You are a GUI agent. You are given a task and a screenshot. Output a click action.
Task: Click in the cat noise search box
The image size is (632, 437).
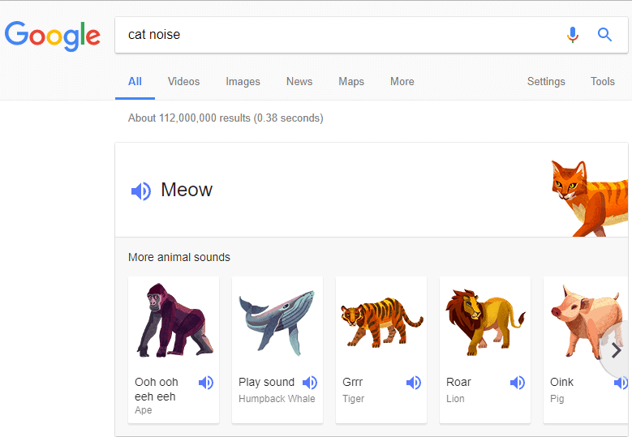(338, 35)
